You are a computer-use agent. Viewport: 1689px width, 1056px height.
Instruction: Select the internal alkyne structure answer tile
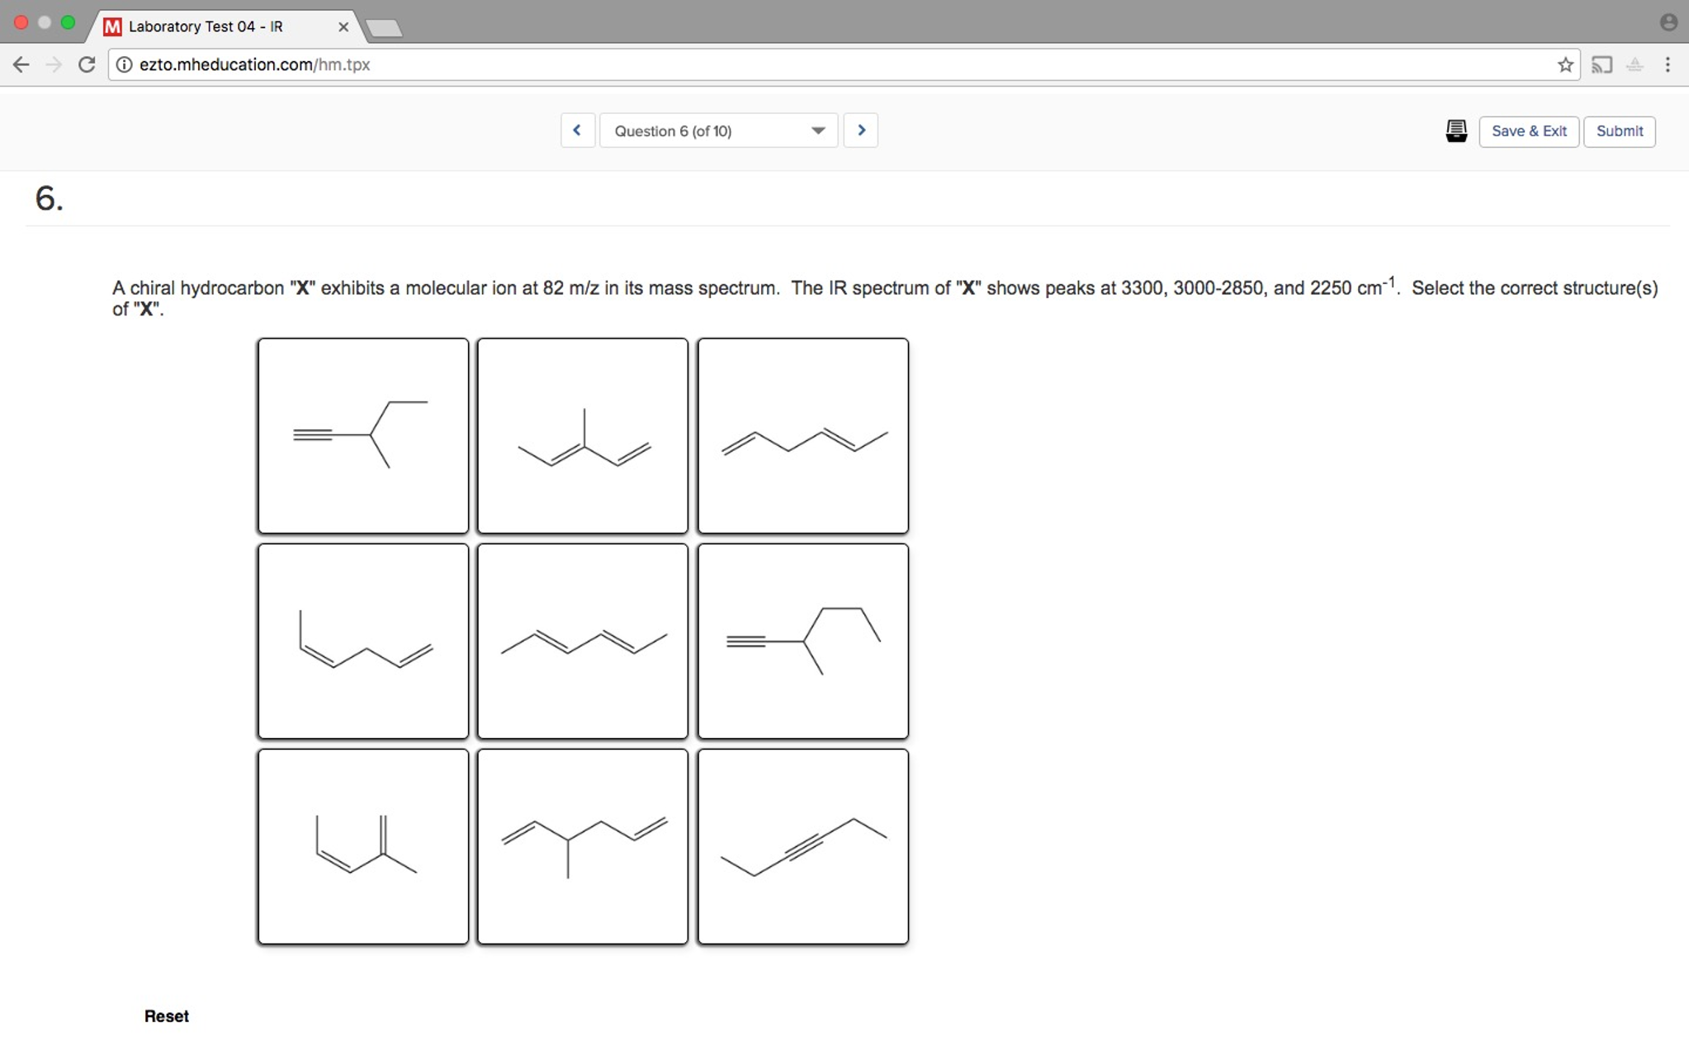[802, 845]
